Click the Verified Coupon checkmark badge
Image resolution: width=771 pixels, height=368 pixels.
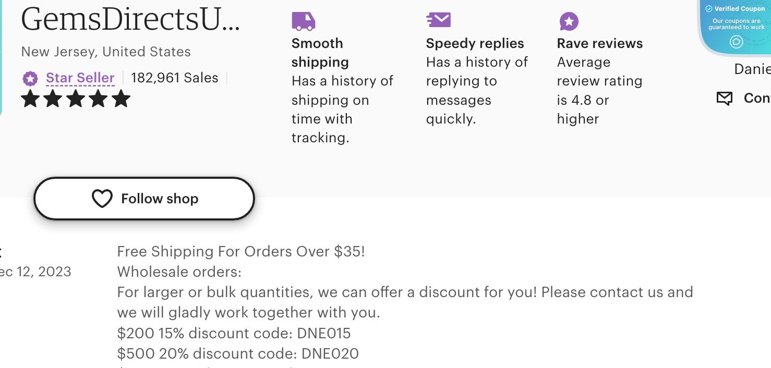pos(709,8)
